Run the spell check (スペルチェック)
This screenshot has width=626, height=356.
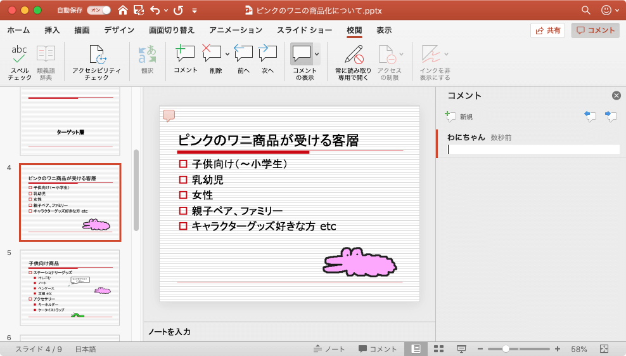pos(20,60)
